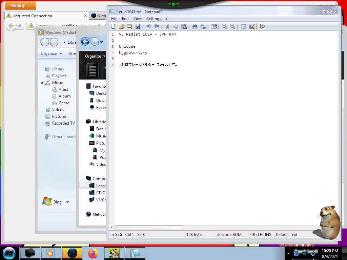Open Recorded TV in Media Player

point(63,123)
